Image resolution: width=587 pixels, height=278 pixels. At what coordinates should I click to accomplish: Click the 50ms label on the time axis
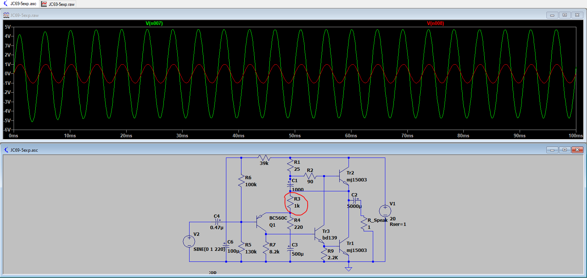pyautogui.click(x=295, y=136)
